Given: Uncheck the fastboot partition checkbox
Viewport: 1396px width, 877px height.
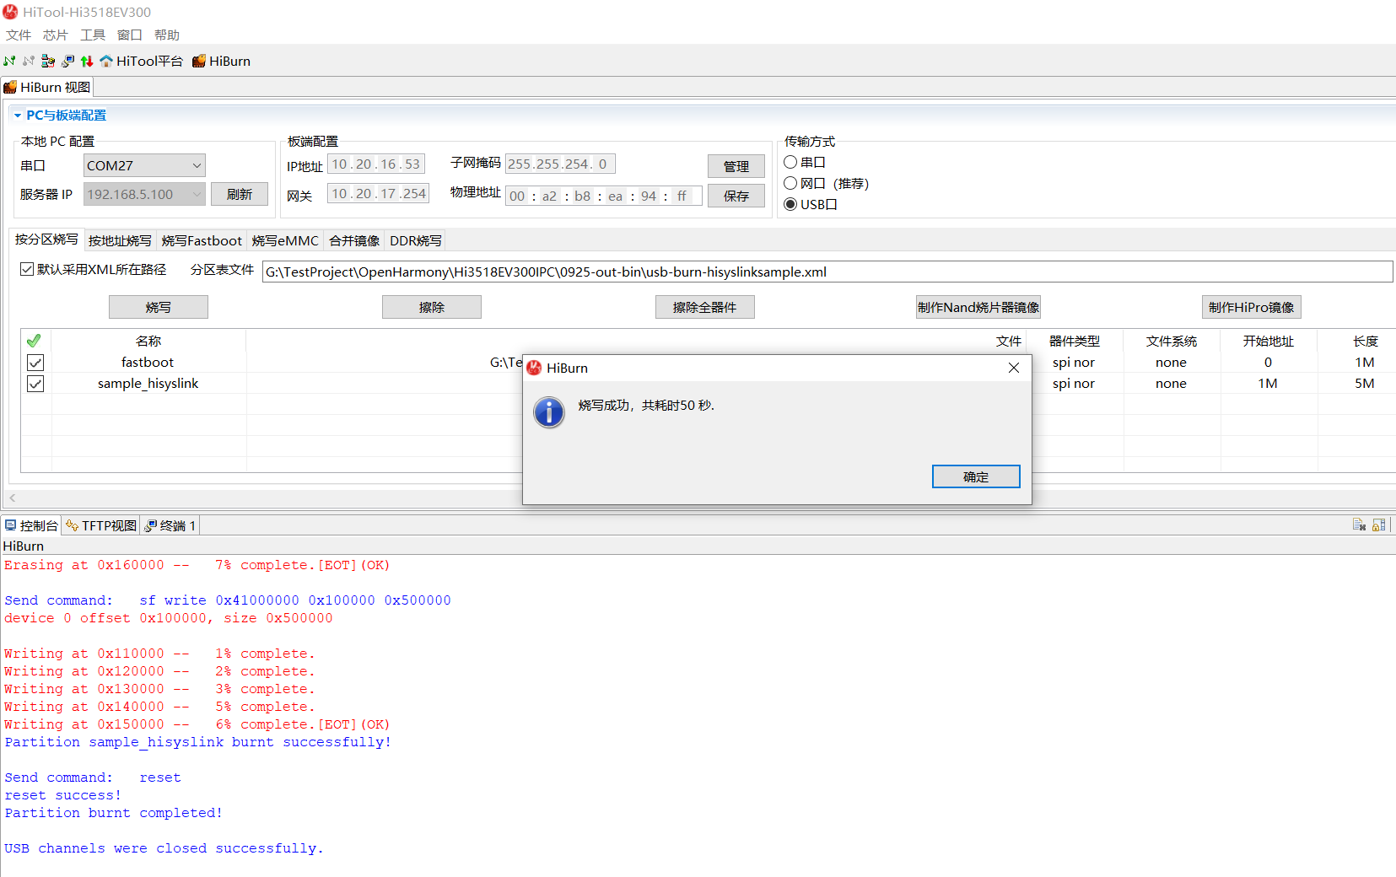Looking at the screenshot, I should tap(35, 363).
